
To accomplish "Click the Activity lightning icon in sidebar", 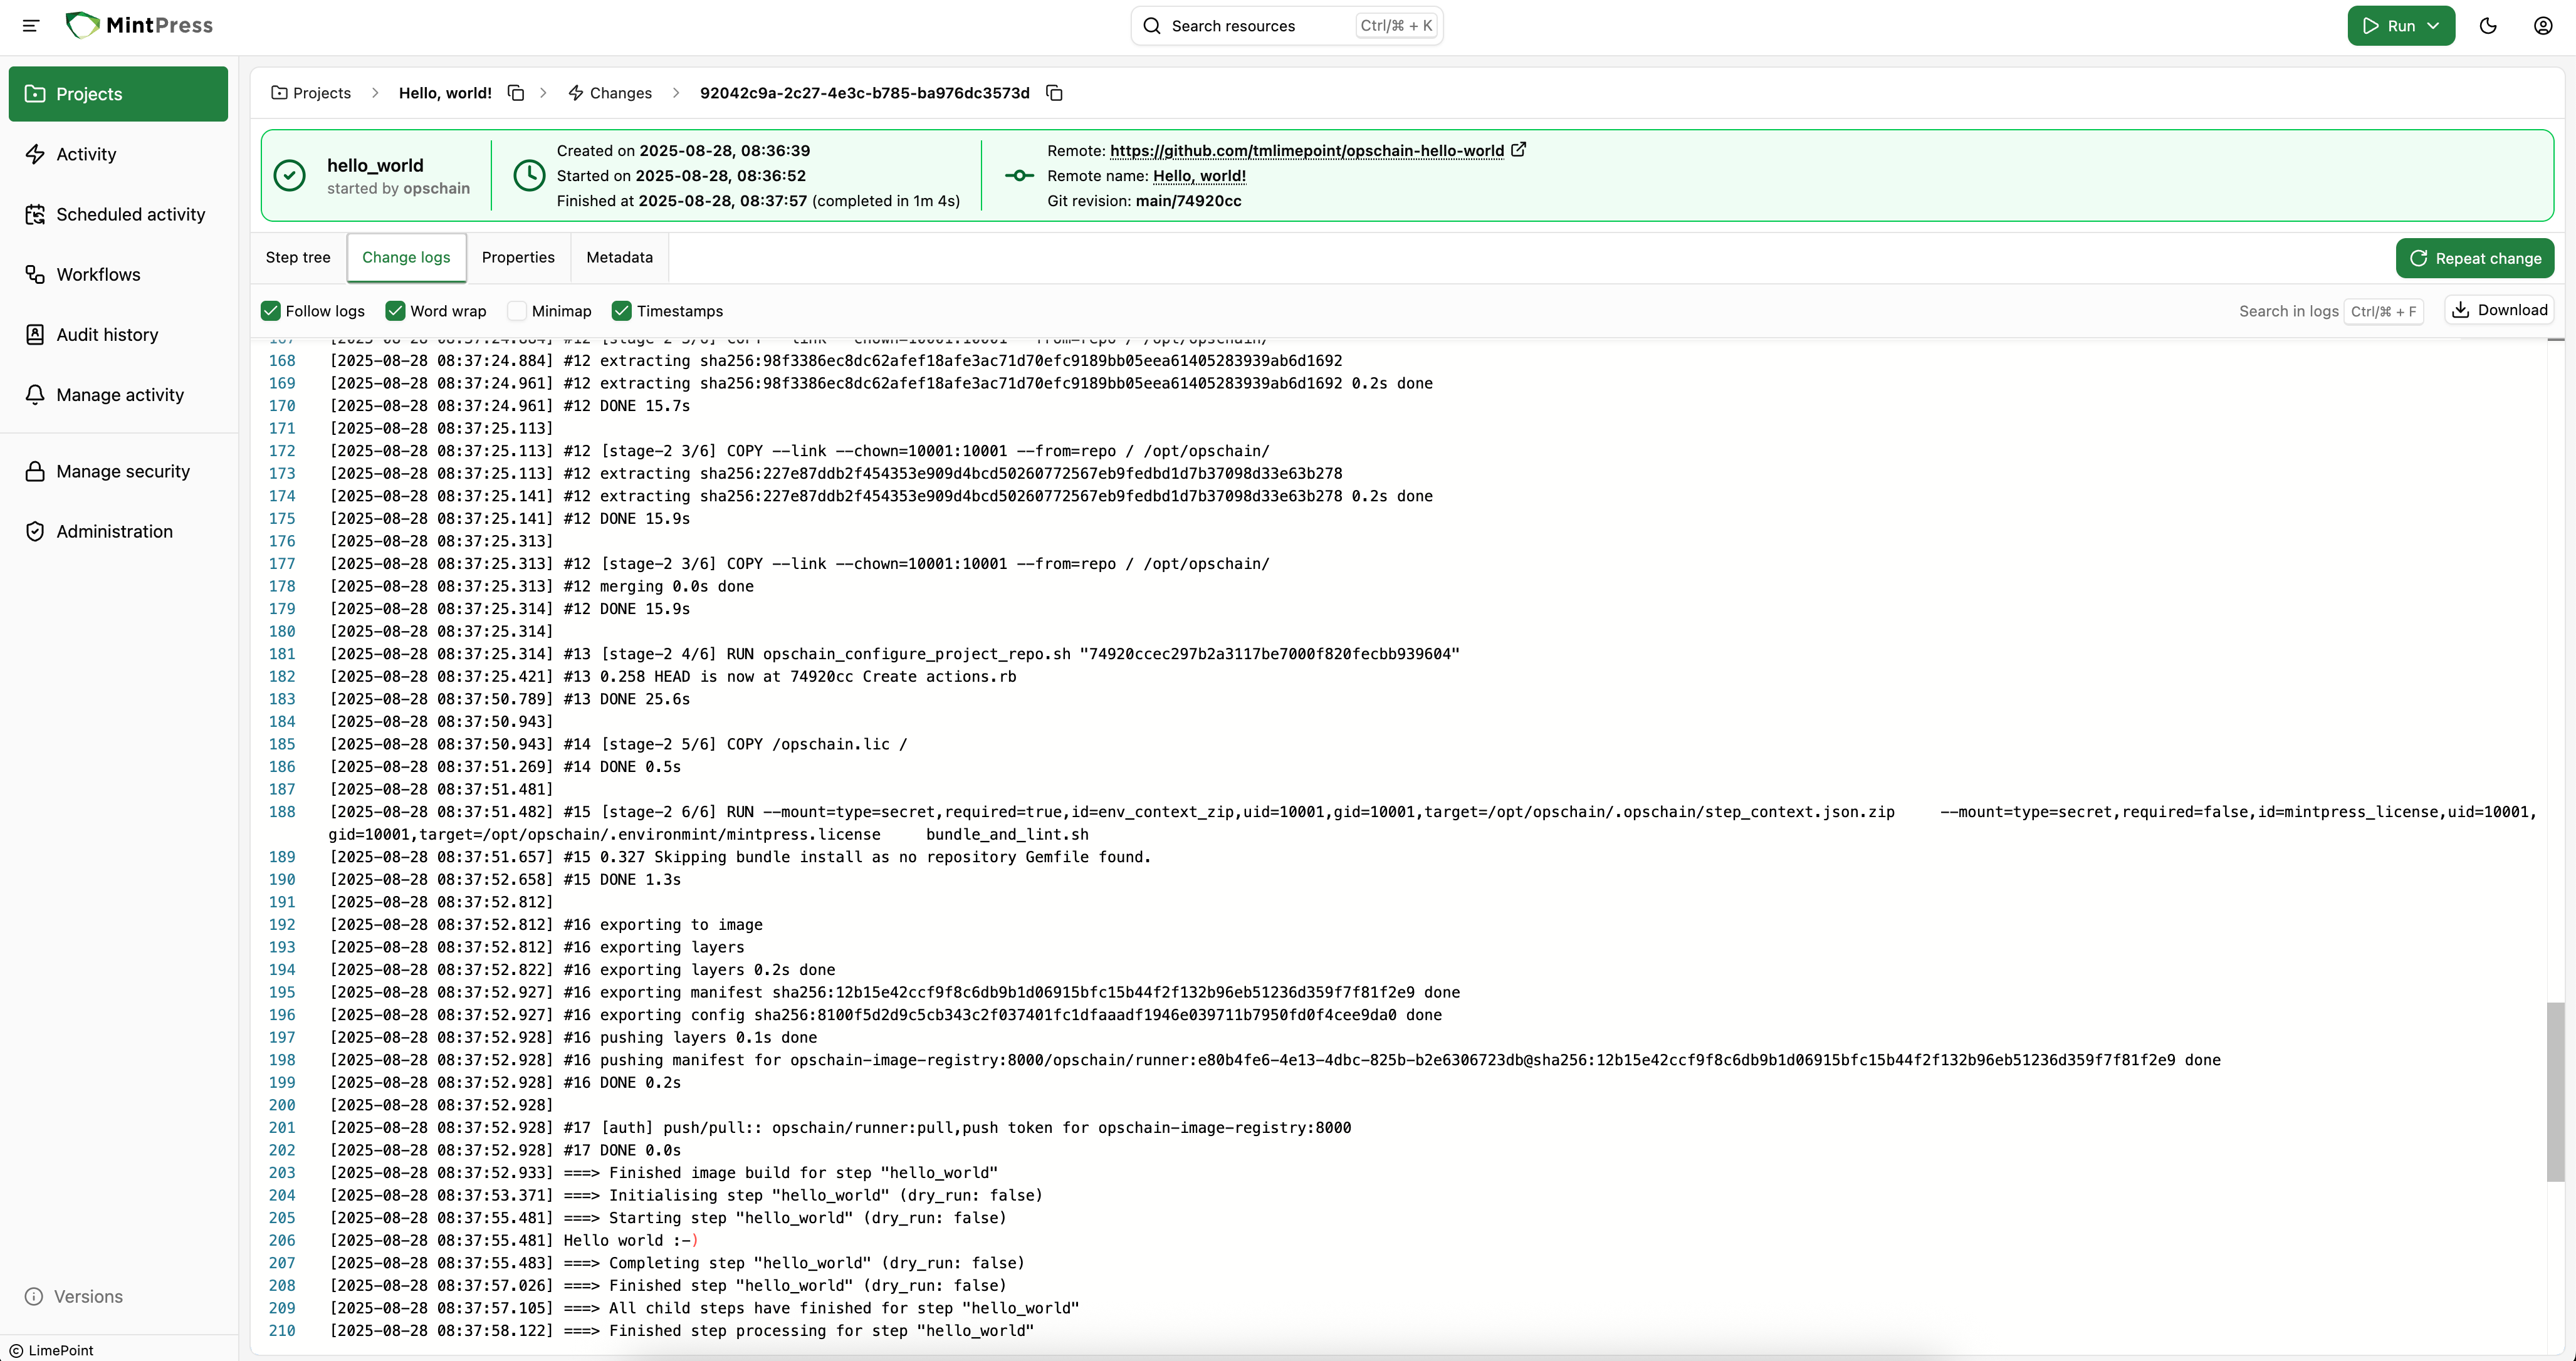I will point(35,154).
